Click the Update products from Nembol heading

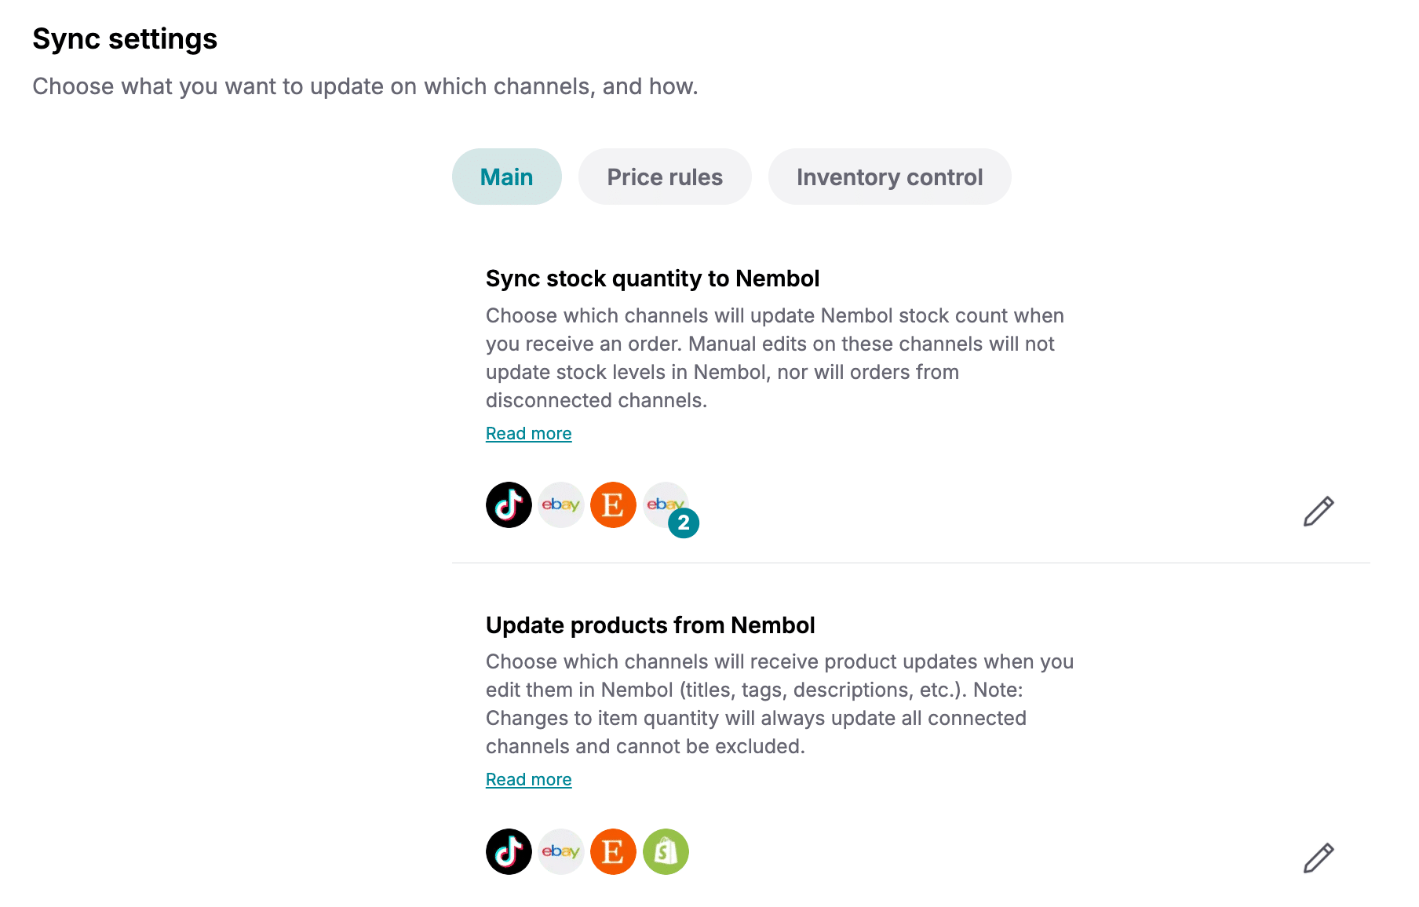pyautogui.click(x=650, y=625)
